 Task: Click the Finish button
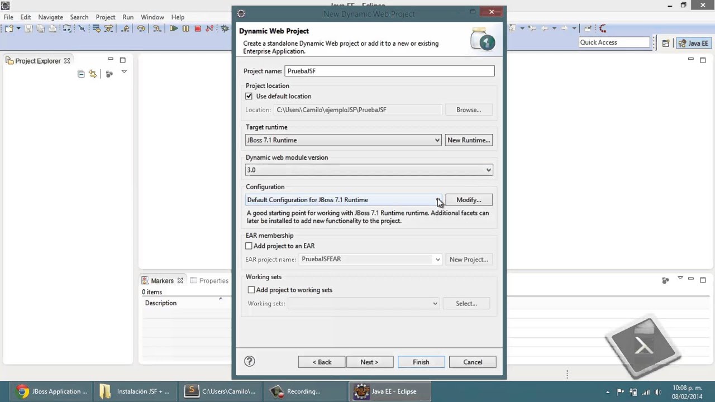(x=421, y=362)
